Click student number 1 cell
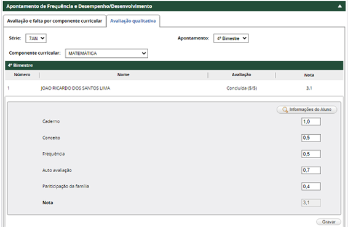348x227 pixels. click(9, 88)
